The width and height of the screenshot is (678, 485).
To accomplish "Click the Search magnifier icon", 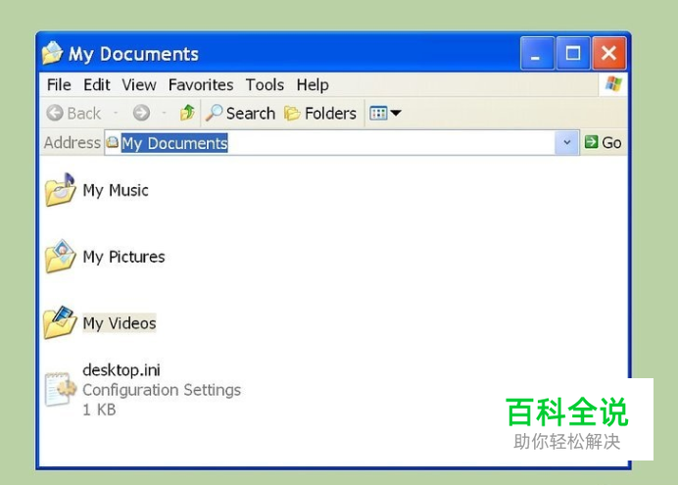I will click(x=214, y=113).
